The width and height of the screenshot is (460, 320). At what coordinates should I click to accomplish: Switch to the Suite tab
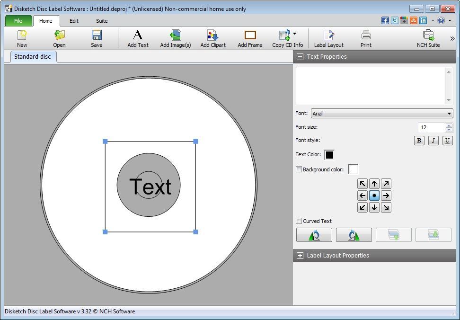[x=101, y=21]
